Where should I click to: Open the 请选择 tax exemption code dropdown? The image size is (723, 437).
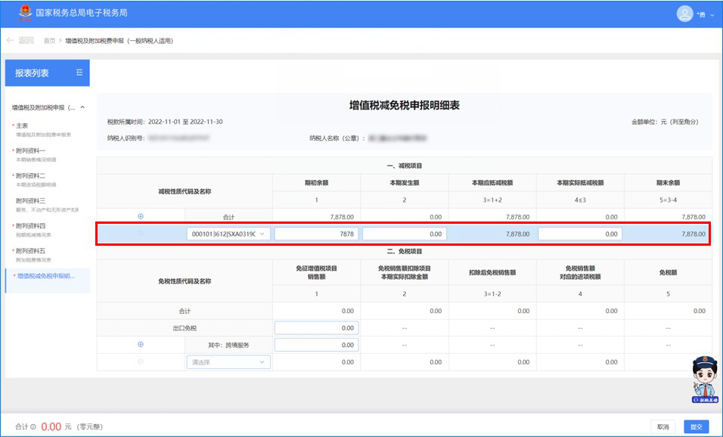tap(228, 362)
